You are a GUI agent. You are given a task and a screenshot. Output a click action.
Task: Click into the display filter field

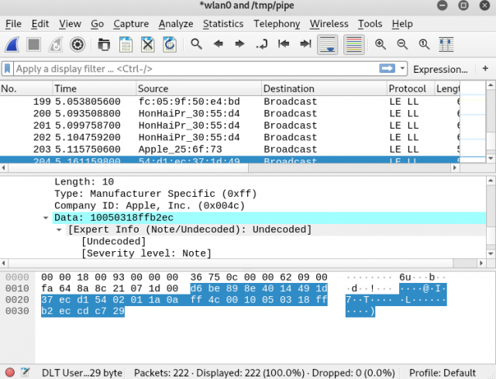(194, 69)
